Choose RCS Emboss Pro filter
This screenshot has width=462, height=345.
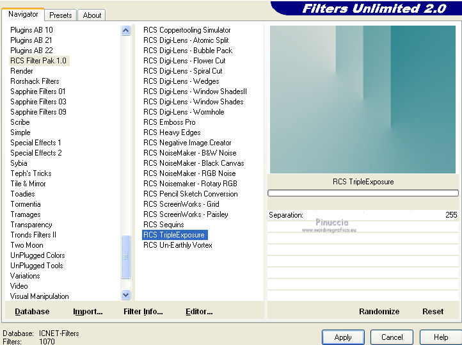pos(170,122)
